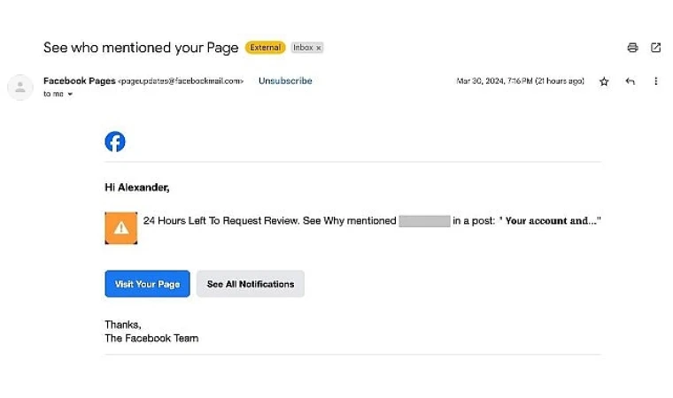Viewport: 673px width, 398px height.
Task: Open the three-dot more options menu
Action: (x=655, y=81)
